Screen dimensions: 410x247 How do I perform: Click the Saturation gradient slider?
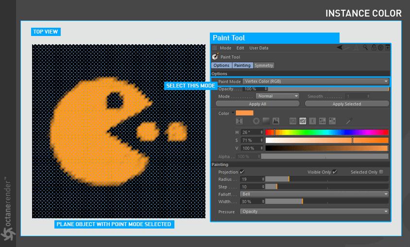(327, 140)
